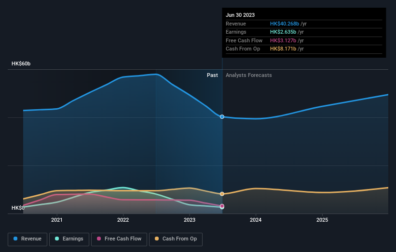The image size is (396, 252).
Task: Click the blue Revenue data point marker
Action: (222, 116)
